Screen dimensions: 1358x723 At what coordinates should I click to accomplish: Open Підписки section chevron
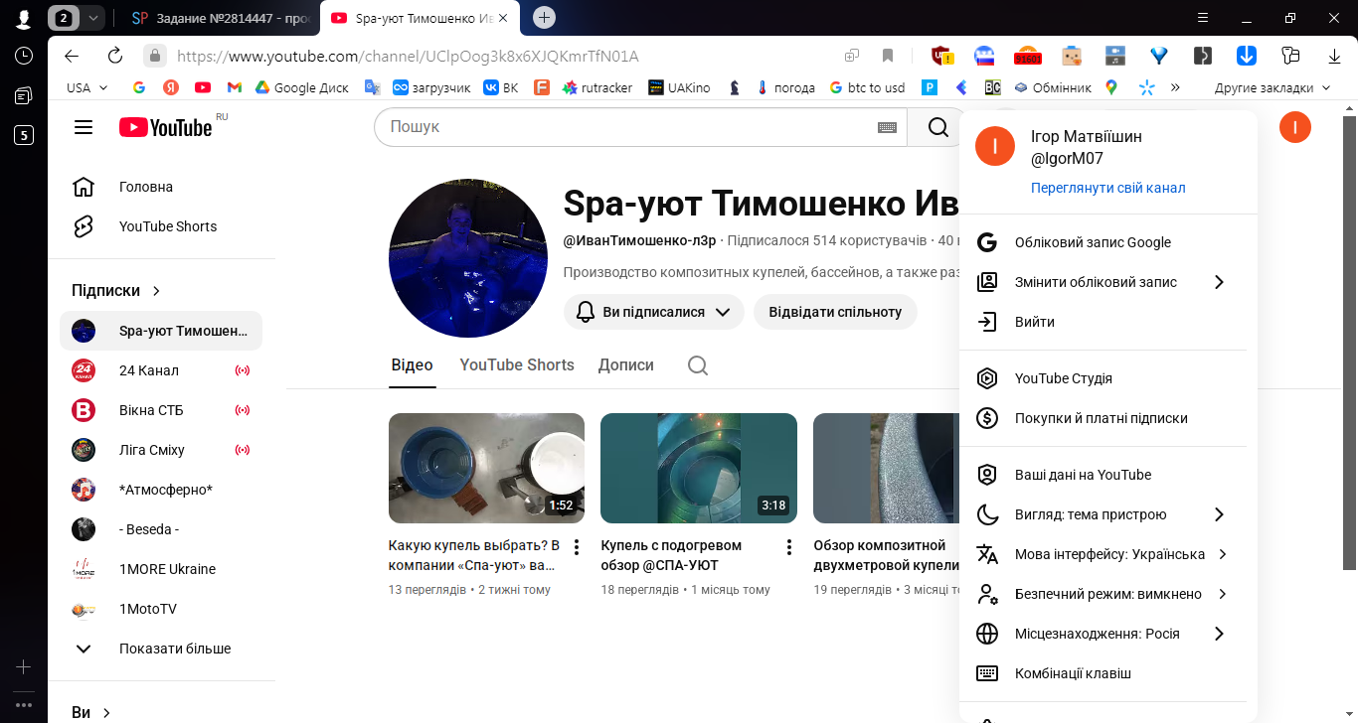point(156,291)
